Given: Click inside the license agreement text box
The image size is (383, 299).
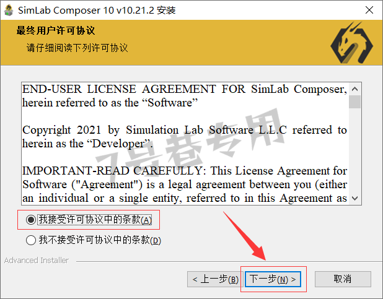Looking at the screenshot, I should [x=185, y=144].
